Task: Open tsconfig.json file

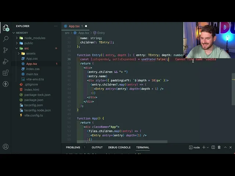Action: coord(33,105)
